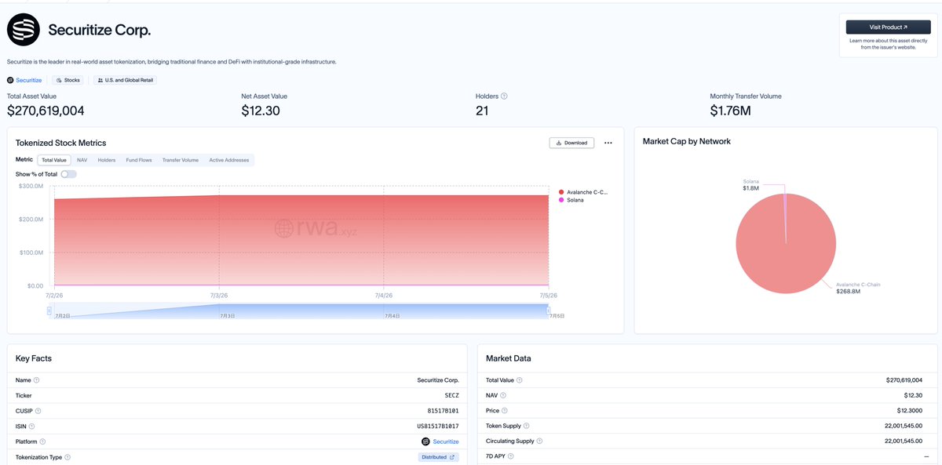
Task: Click the NAV info icon in Market Data
Action: coord(503,395)
